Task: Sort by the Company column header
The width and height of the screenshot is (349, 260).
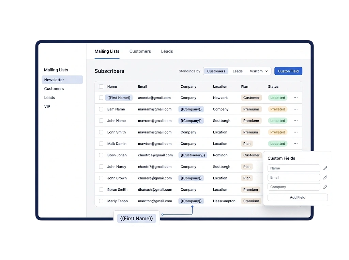Action: (x=188, y=87)
